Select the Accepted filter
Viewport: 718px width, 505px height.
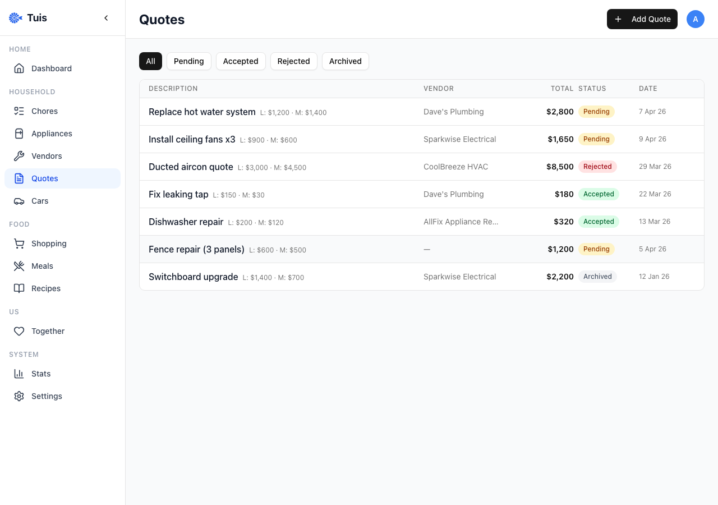point(241,61)
